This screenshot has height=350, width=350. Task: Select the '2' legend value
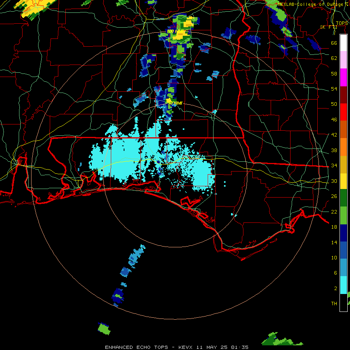[x=335, y=289]
